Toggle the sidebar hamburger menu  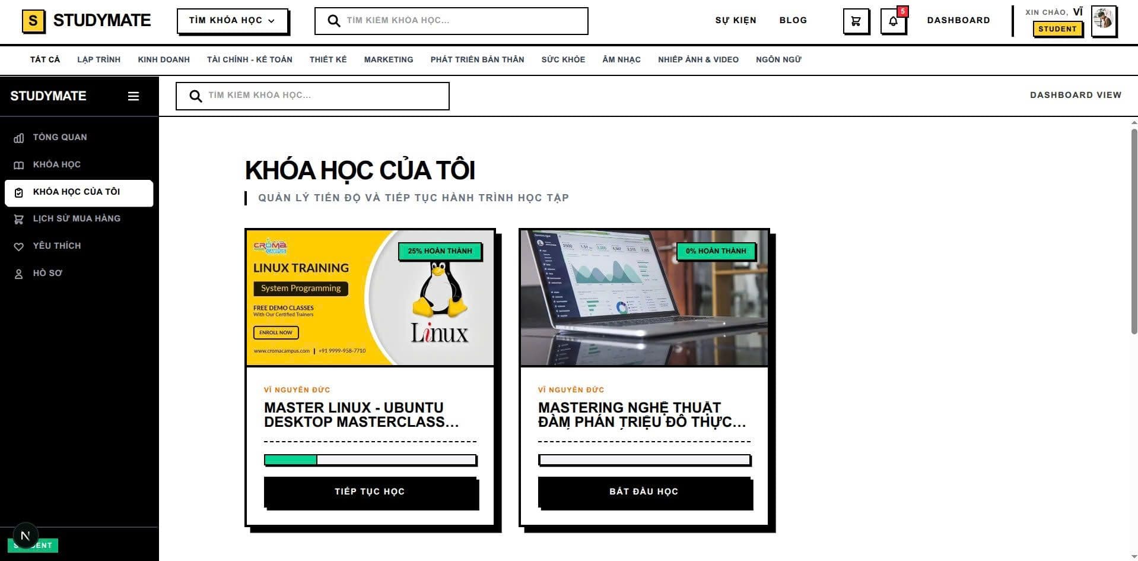tap(133, 96)
